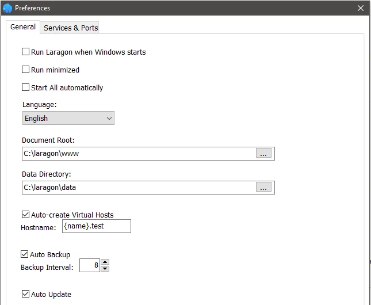Image resolution: width=371 pixels, height=305 pixels.
Task: Disable the Auto Backup checkbox
Action: [24, 254]
